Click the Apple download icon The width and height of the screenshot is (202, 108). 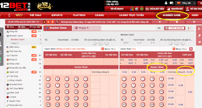click(x=137, y=9)
